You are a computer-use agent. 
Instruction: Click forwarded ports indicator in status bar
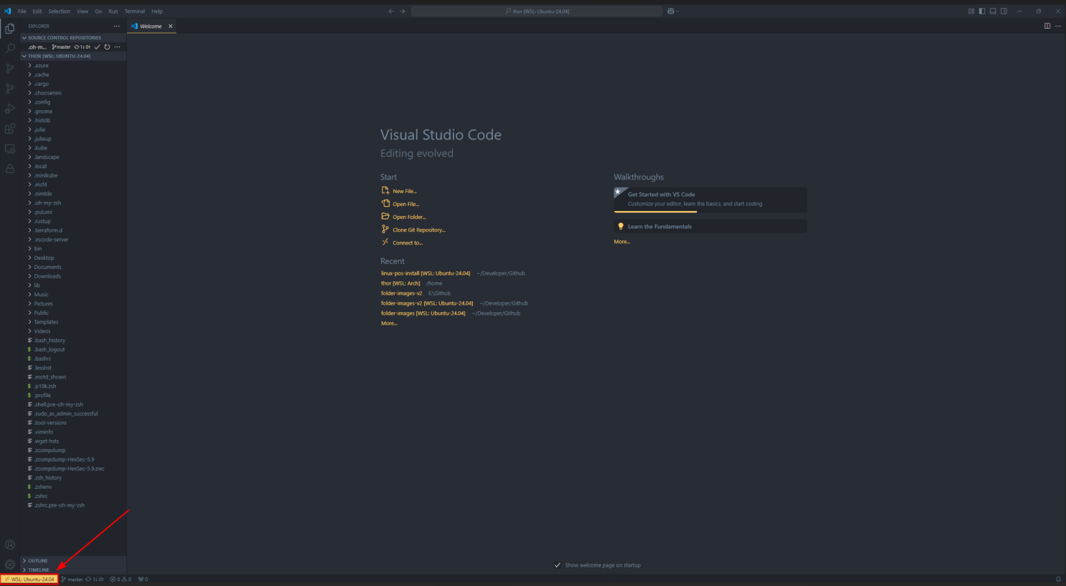[143, 580]
